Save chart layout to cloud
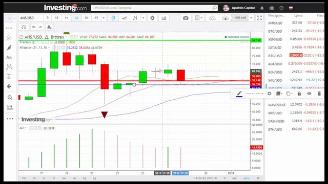The width and height of the screenshot is (328, 184). point(225,18)
